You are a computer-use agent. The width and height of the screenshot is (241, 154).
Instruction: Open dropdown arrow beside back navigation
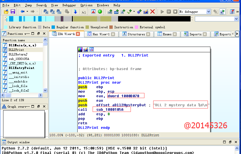(27, 12)
